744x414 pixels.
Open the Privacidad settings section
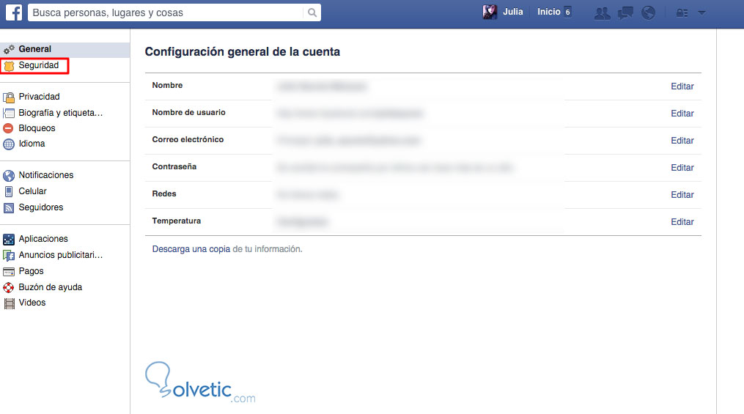(39, 96)
